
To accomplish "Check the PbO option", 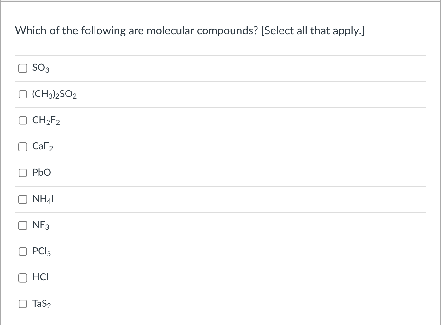I will pos(22,173).
